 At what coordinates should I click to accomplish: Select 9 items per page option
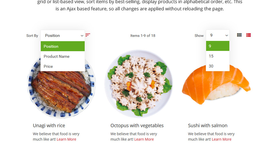218,46
